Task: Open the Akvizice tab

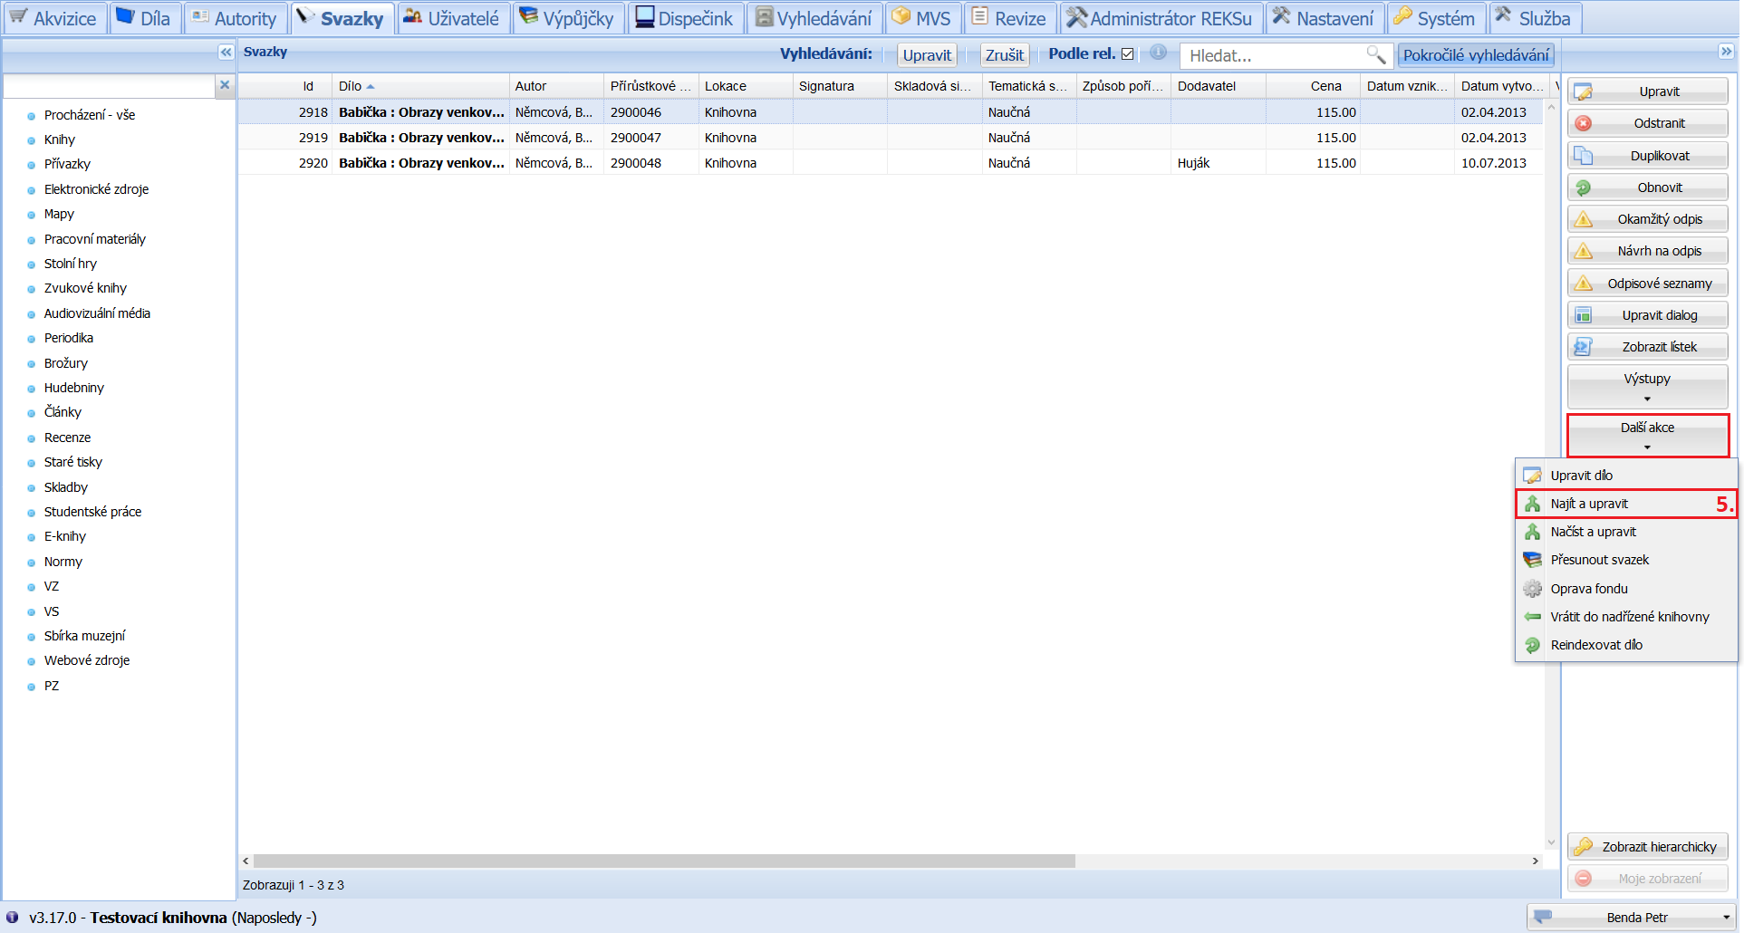Action: [53, 18]
